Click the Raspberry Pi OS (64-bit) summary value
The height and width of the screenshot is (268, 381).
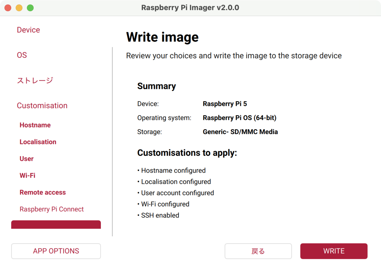point(239,118)
